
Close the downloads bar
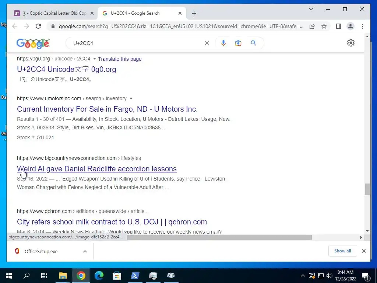tap(363, 251)
